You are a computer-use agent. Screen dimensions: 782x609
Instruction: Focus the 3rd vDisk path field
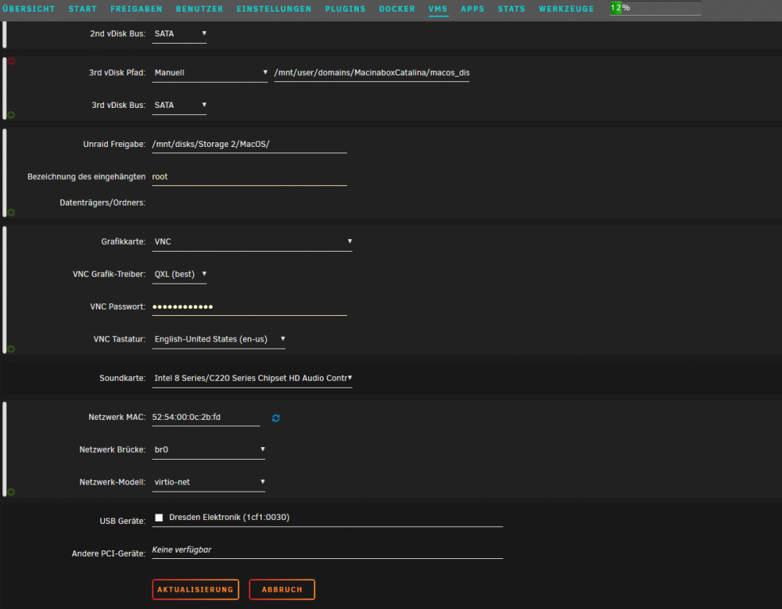tap(371, 73)
